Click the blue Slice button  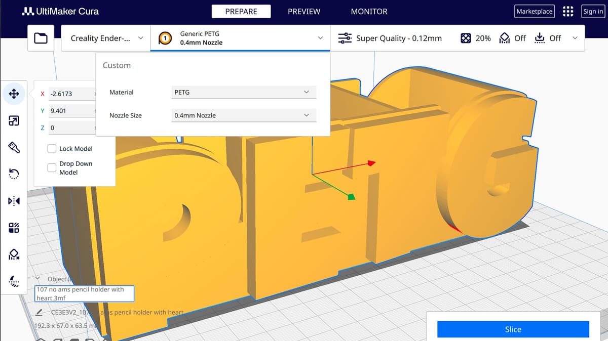tap(513, 329)
